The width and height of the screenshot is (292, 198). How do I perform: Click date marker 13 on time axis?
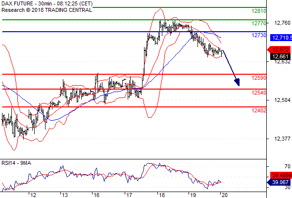coord(65,195)
